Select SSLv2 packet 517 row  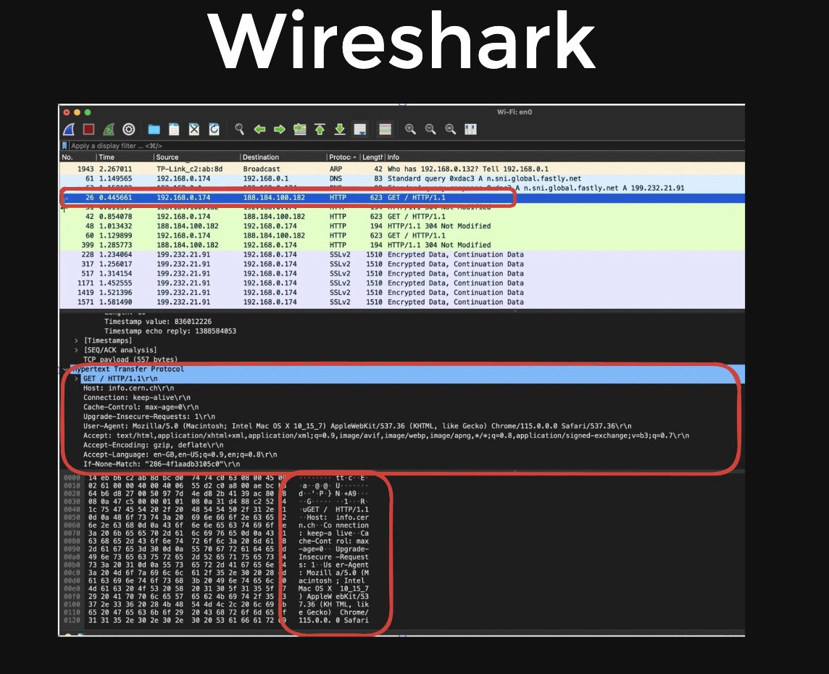tap(401, 274)
